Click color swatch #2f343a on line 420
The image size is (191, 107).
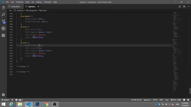(34, 56)
